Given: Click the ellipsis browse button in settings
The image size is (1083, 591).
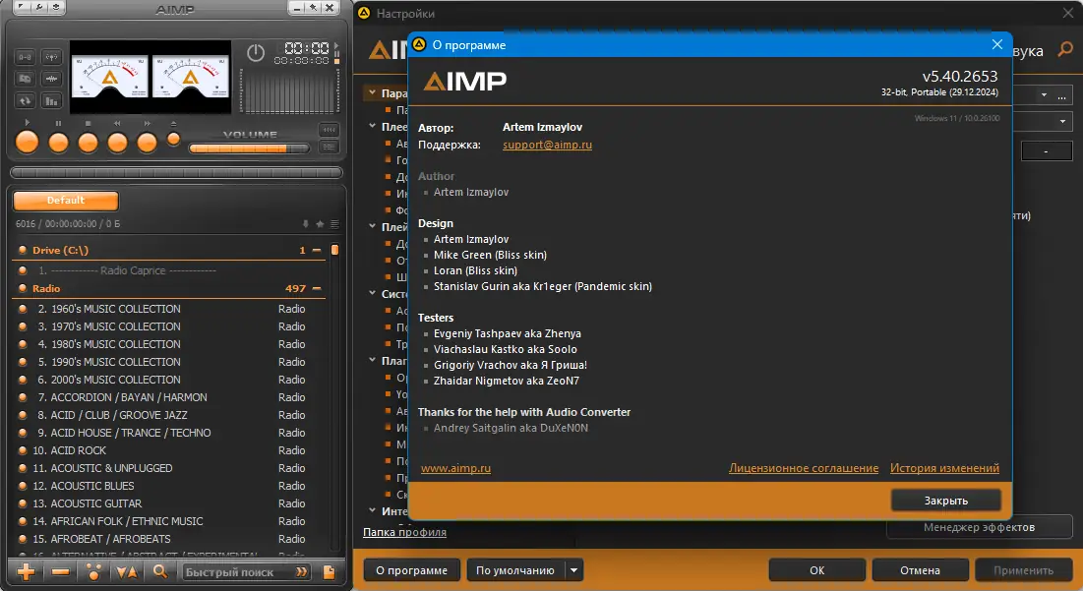Looking at the screenshot, I should pos(1062,96).
